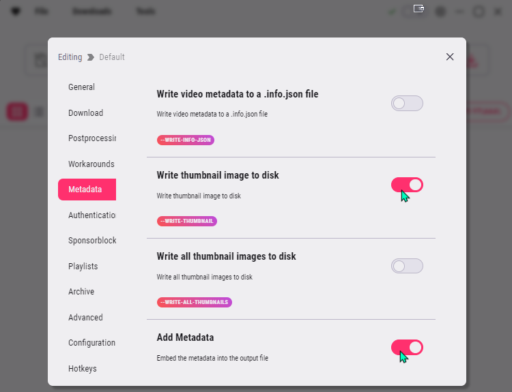
Task: Enable Write all thumbnail images toggle
Action: (407, 266)
